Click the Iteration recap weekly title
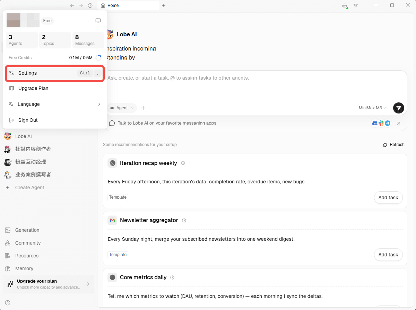 click(148, 163)
